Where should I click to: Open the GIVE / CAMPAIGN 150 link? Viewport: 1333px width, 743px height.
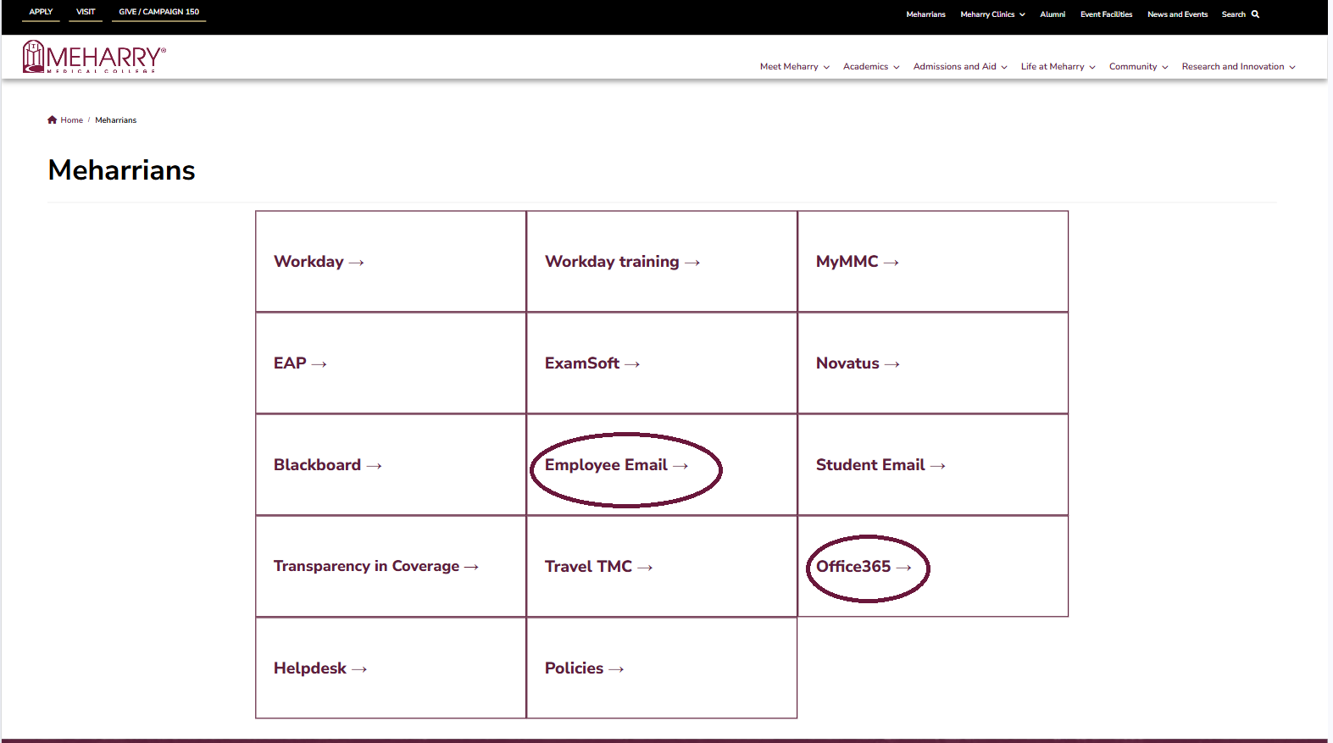(x=158, y=12)
